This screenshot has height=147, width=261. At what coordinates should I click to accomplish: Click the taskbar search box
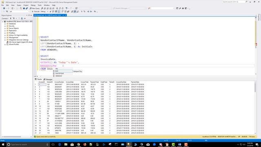point(28,144)
